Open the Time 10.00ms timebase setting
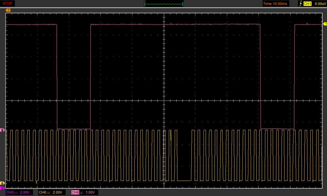 click(275, 4)
